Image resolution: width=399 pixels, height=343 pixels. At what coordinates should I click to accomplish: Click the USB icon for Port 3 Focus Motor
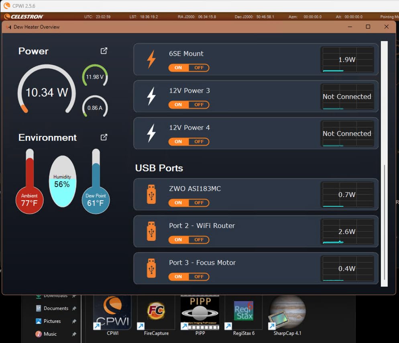[x=151, y=268]
